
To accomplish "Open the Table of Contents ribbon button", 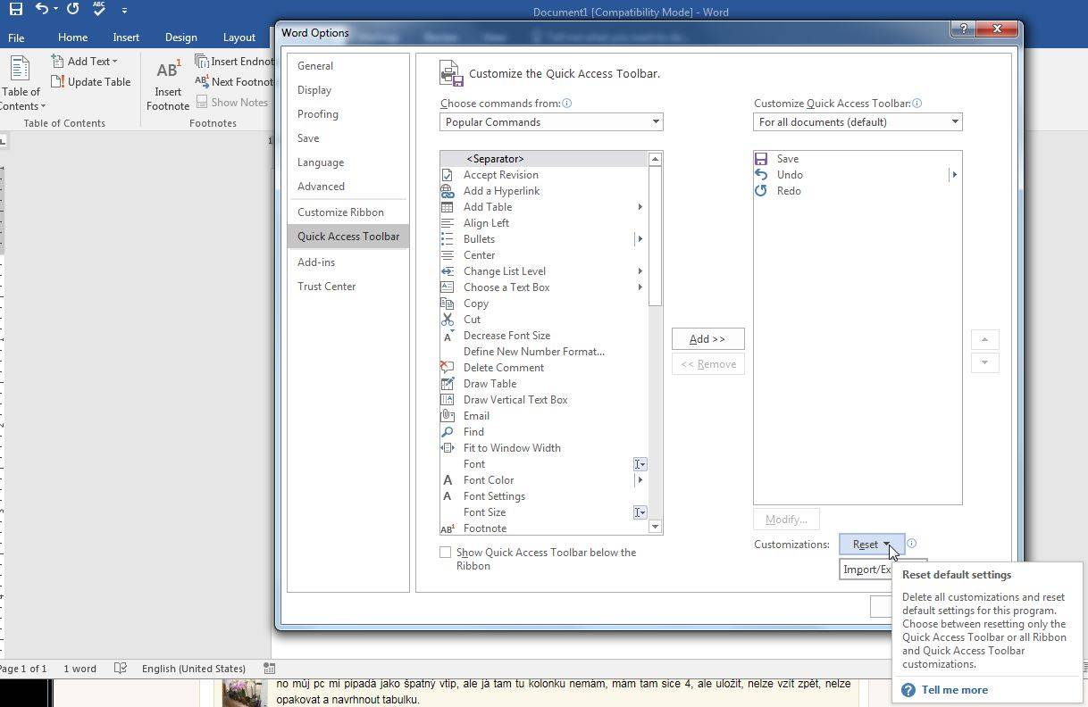I will pyautogui.click(x=21, y=84).
